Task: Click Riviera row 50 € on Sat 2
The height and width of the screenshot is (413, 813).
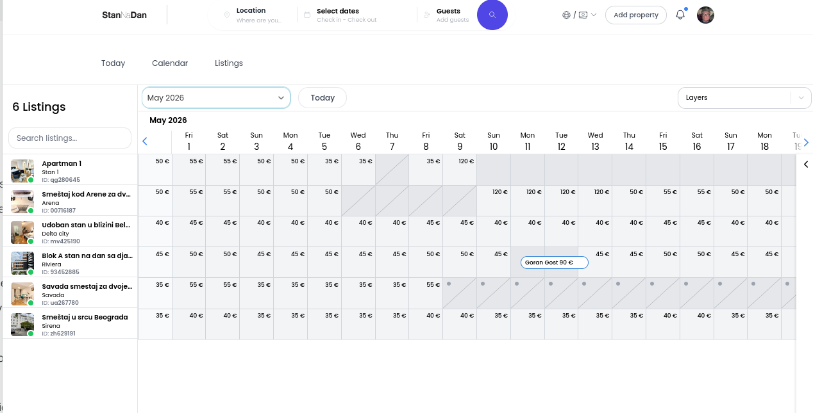Action: pyautogui.click(x=222, y=262)
